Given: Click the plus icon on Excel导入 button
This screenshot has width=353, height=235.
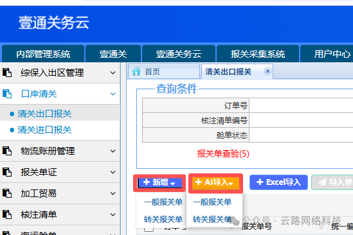Looking at the screenshot, I should coord(260,182).
